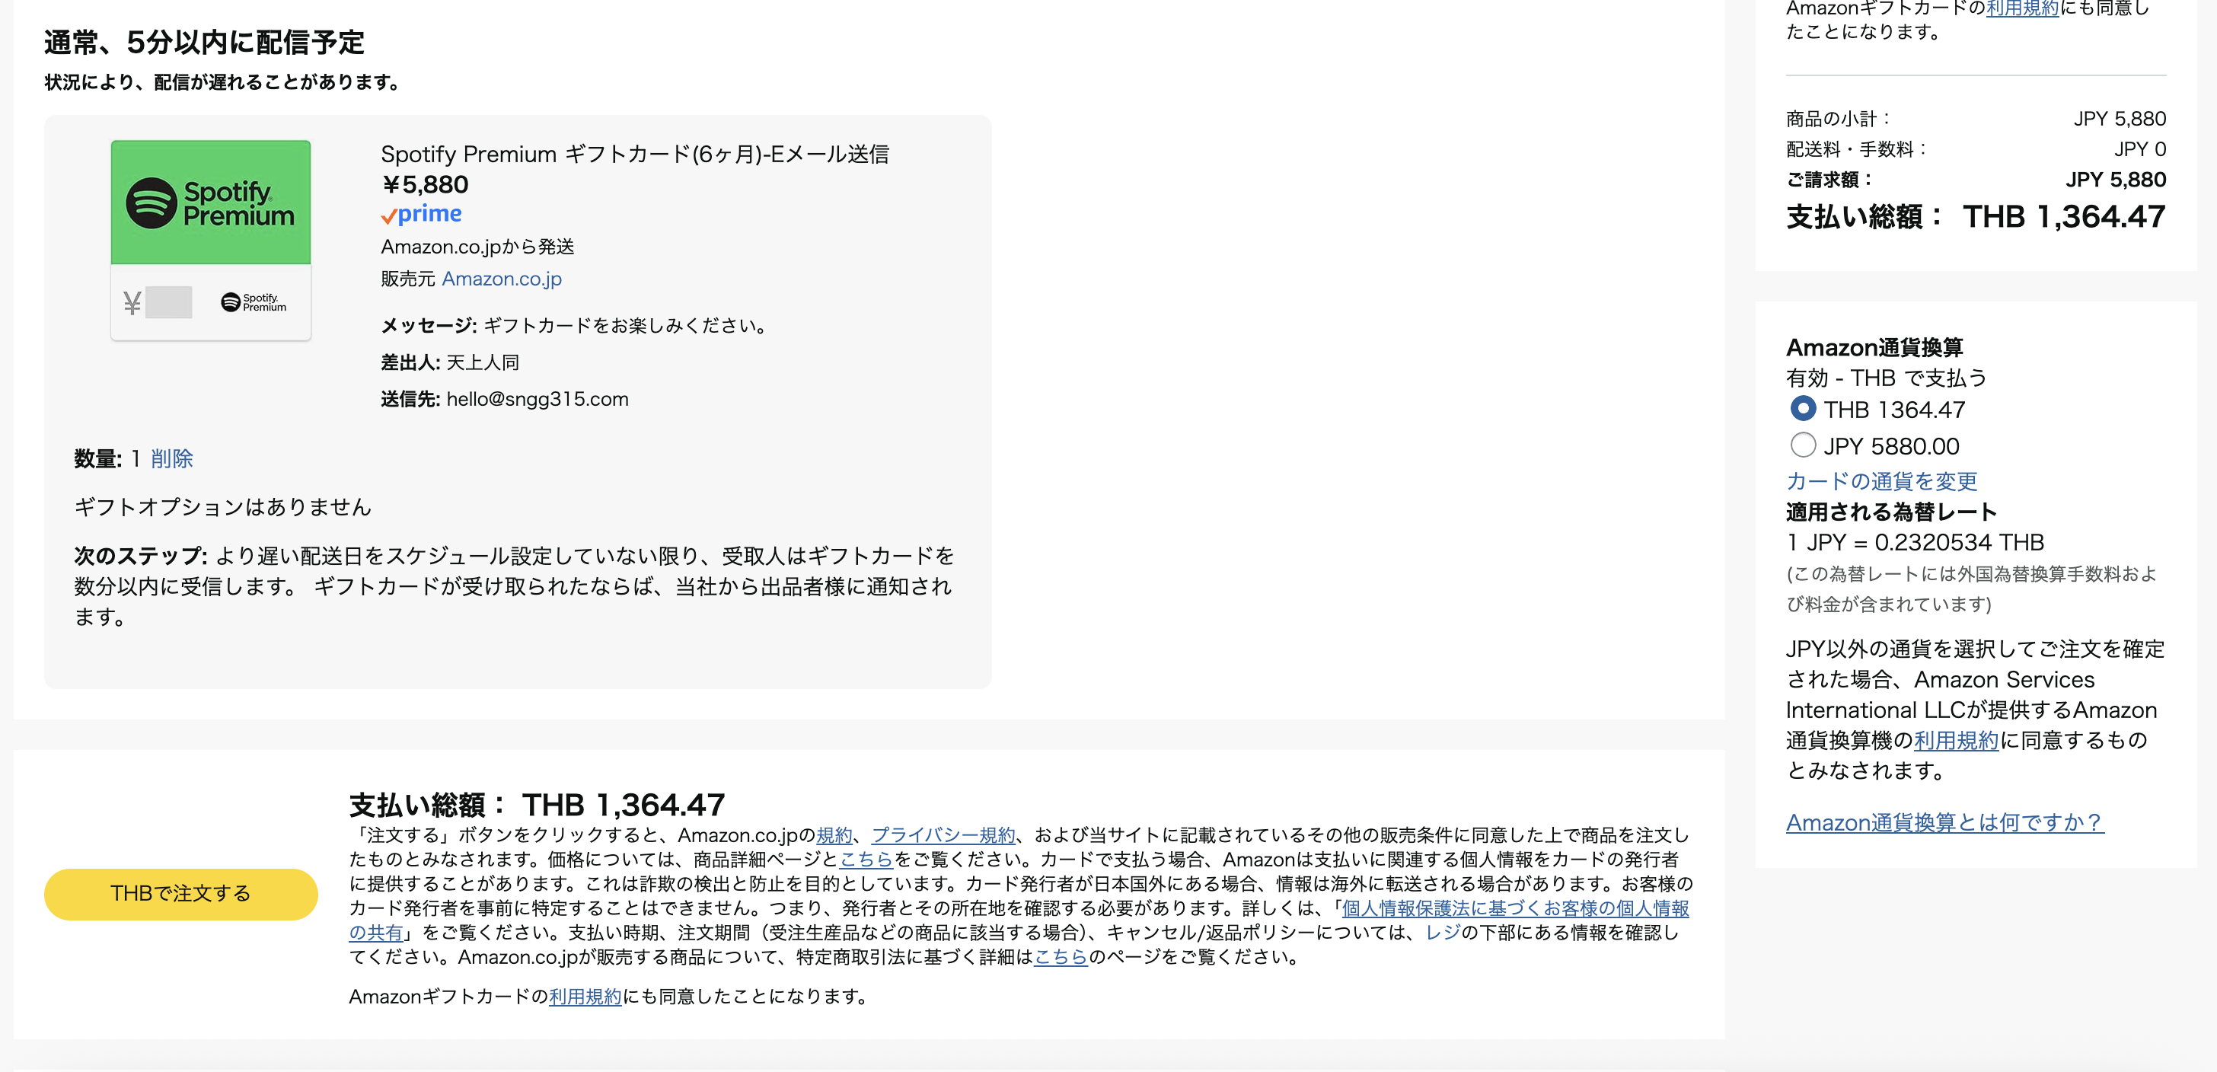Image resolution: width=2217 pixels, height=1072 pixels.
Task: Click the product price ¥5,880
Action: (424, 184)
